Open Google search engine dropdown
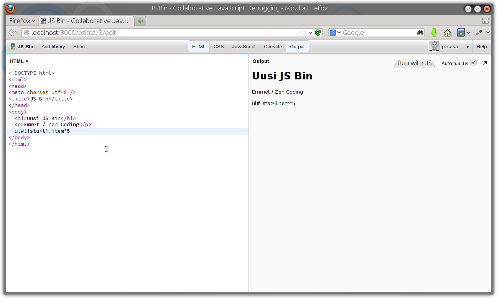 (335, 33)
